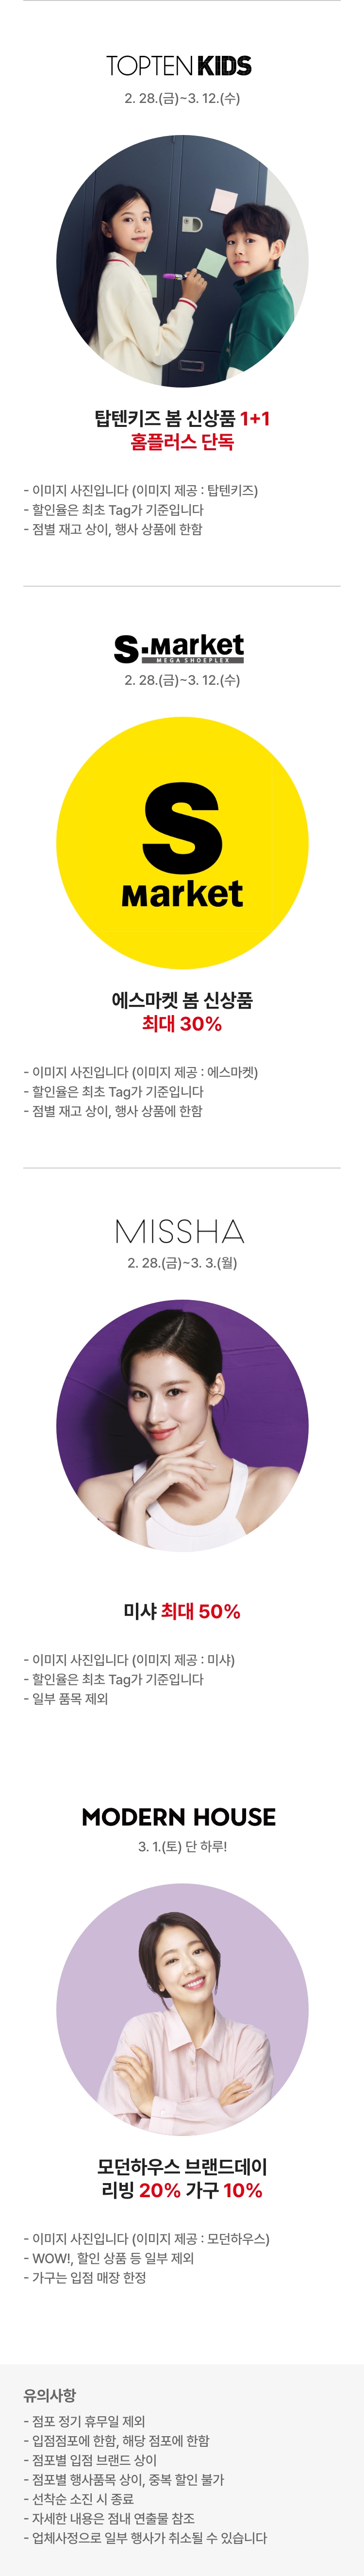Viewport: 364px width, 2576px height.
Task: Click the 모던하우스 브랜드데이 headline
Action: click(x=182, y=2167)
